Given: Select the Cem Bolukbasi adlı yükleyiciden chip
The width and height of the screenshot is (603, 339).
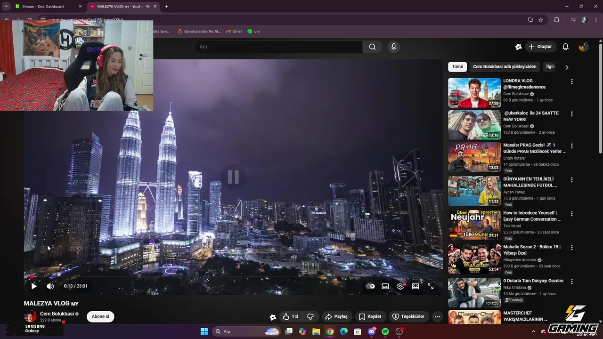Looking at the screenshot, I should (x=505, y=67).
